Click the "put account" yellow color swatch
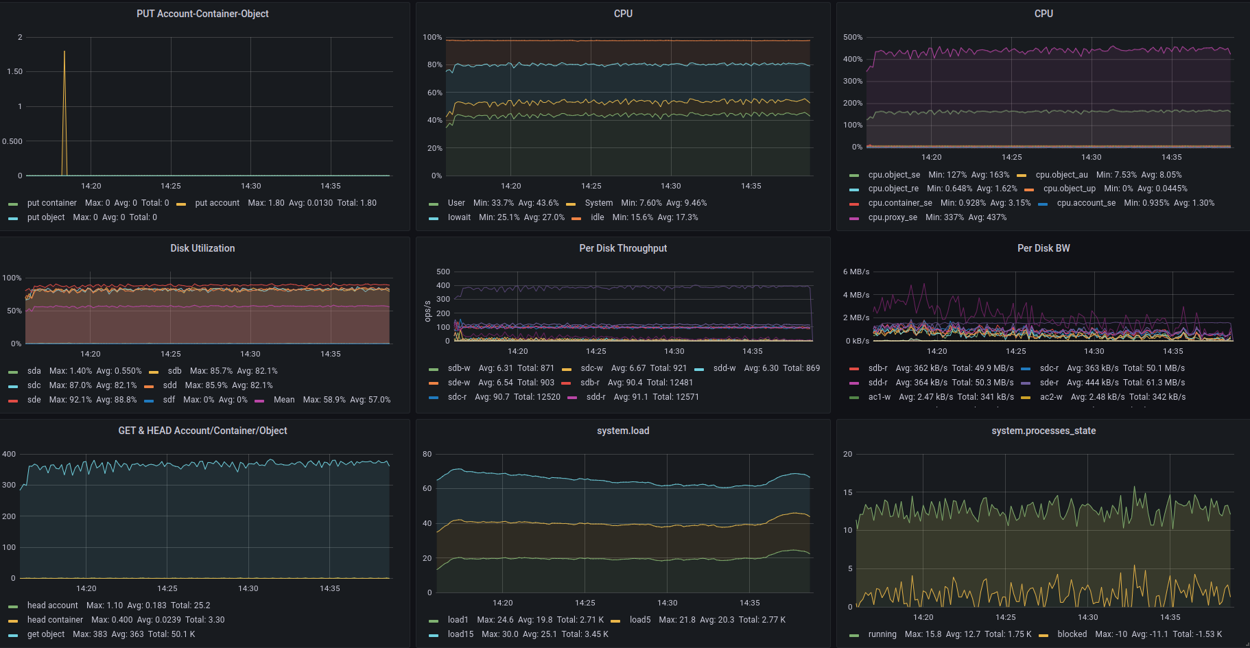Viewport: 1250px width, 648px height. pos(181,204)
